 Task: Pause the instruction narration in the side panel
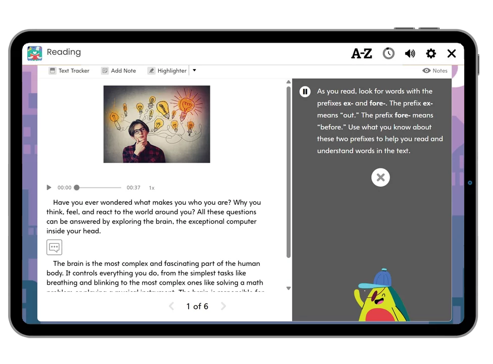tap(305, 92)
